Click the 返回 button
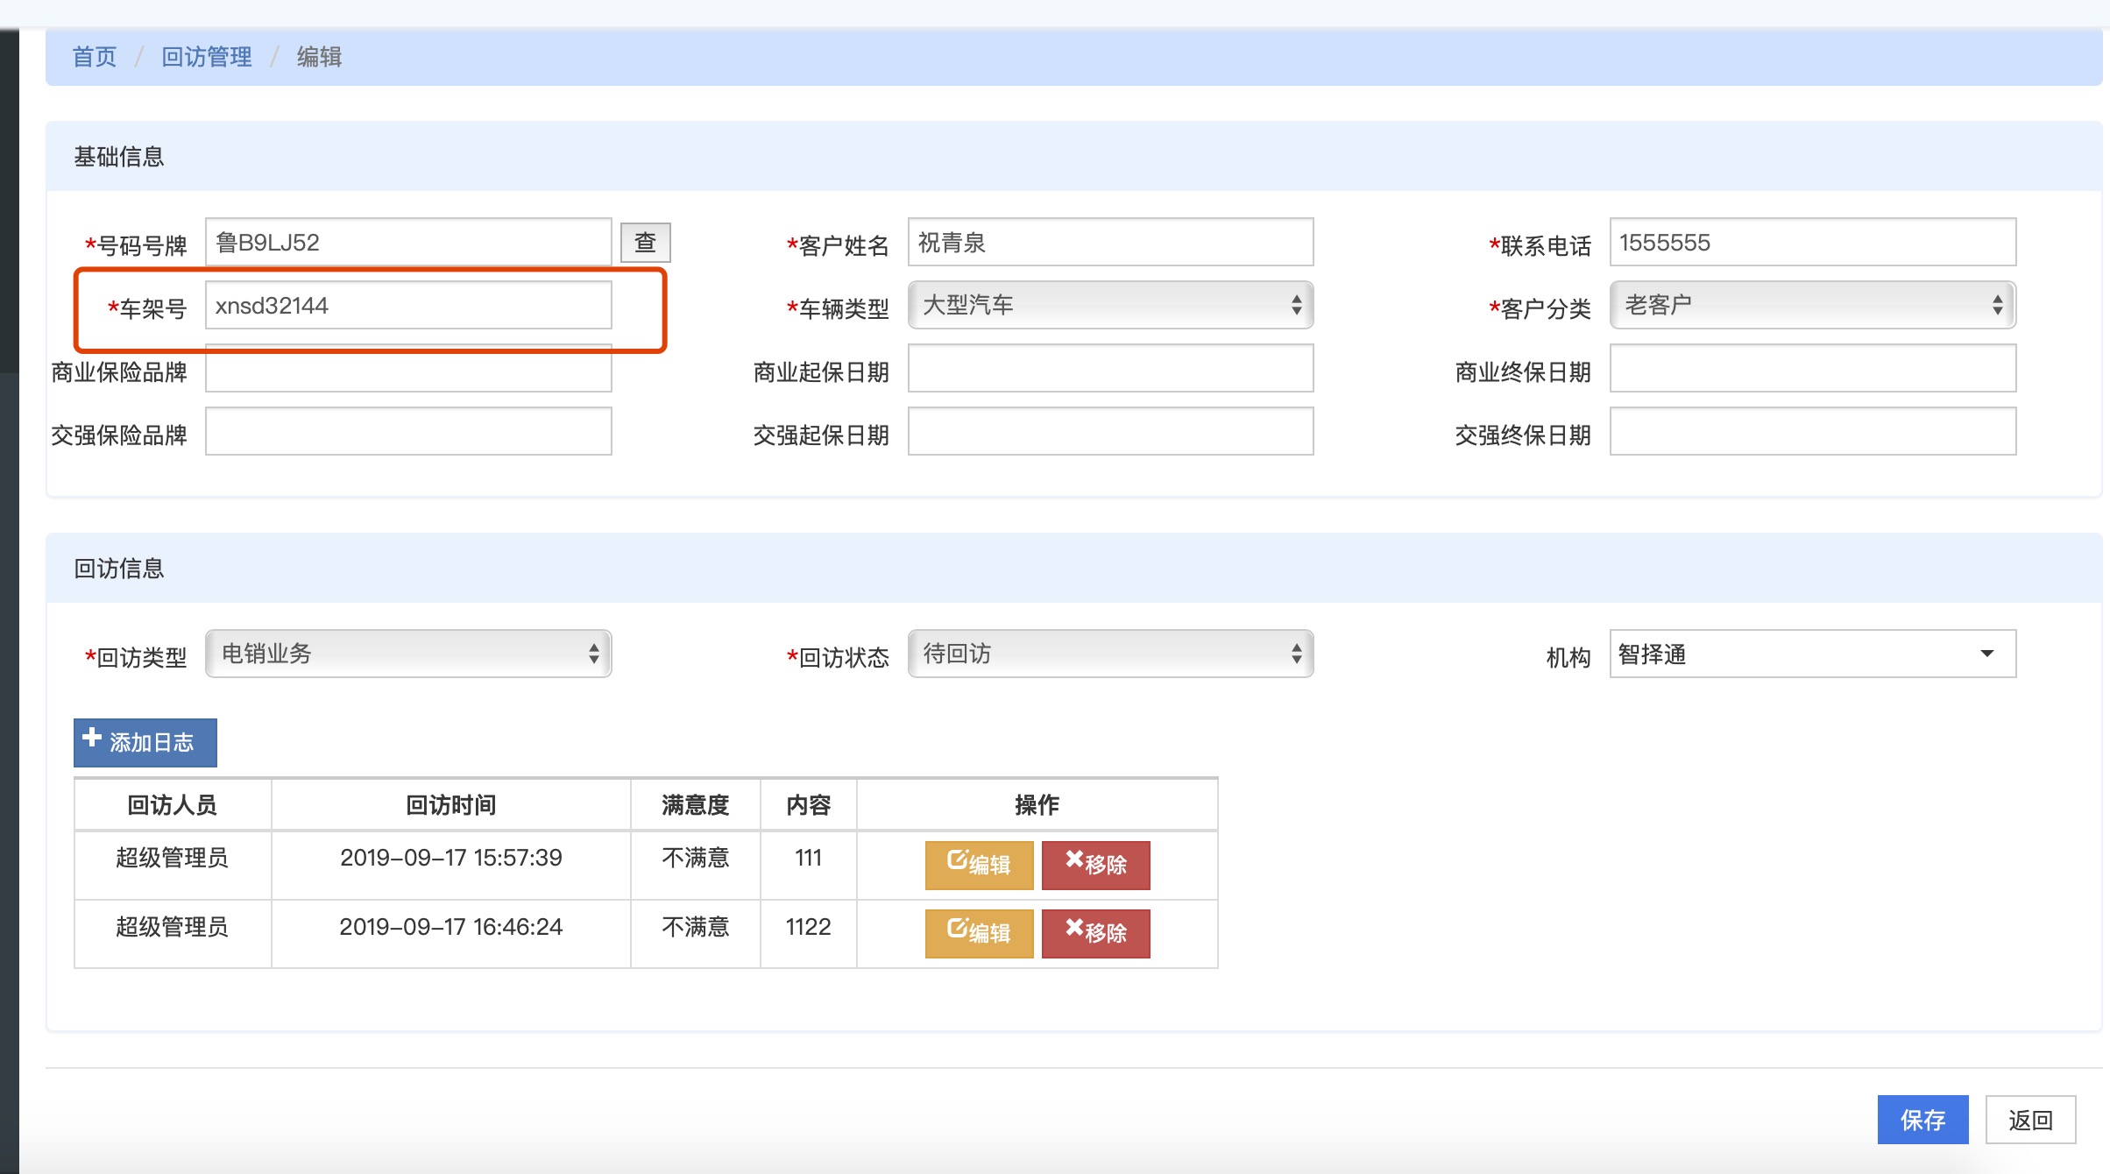Image resolution: width=2110 pixels, height=1174 pixels. point(2030,1120)
